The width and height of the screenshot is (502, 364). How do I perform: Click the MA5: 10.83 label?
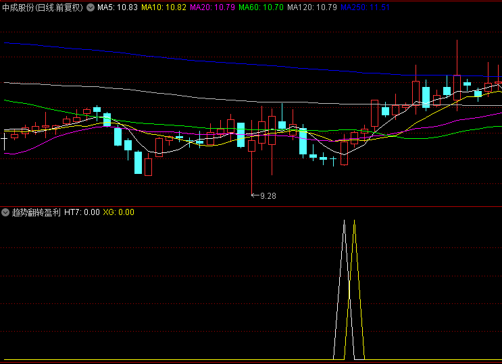[118, 7]
